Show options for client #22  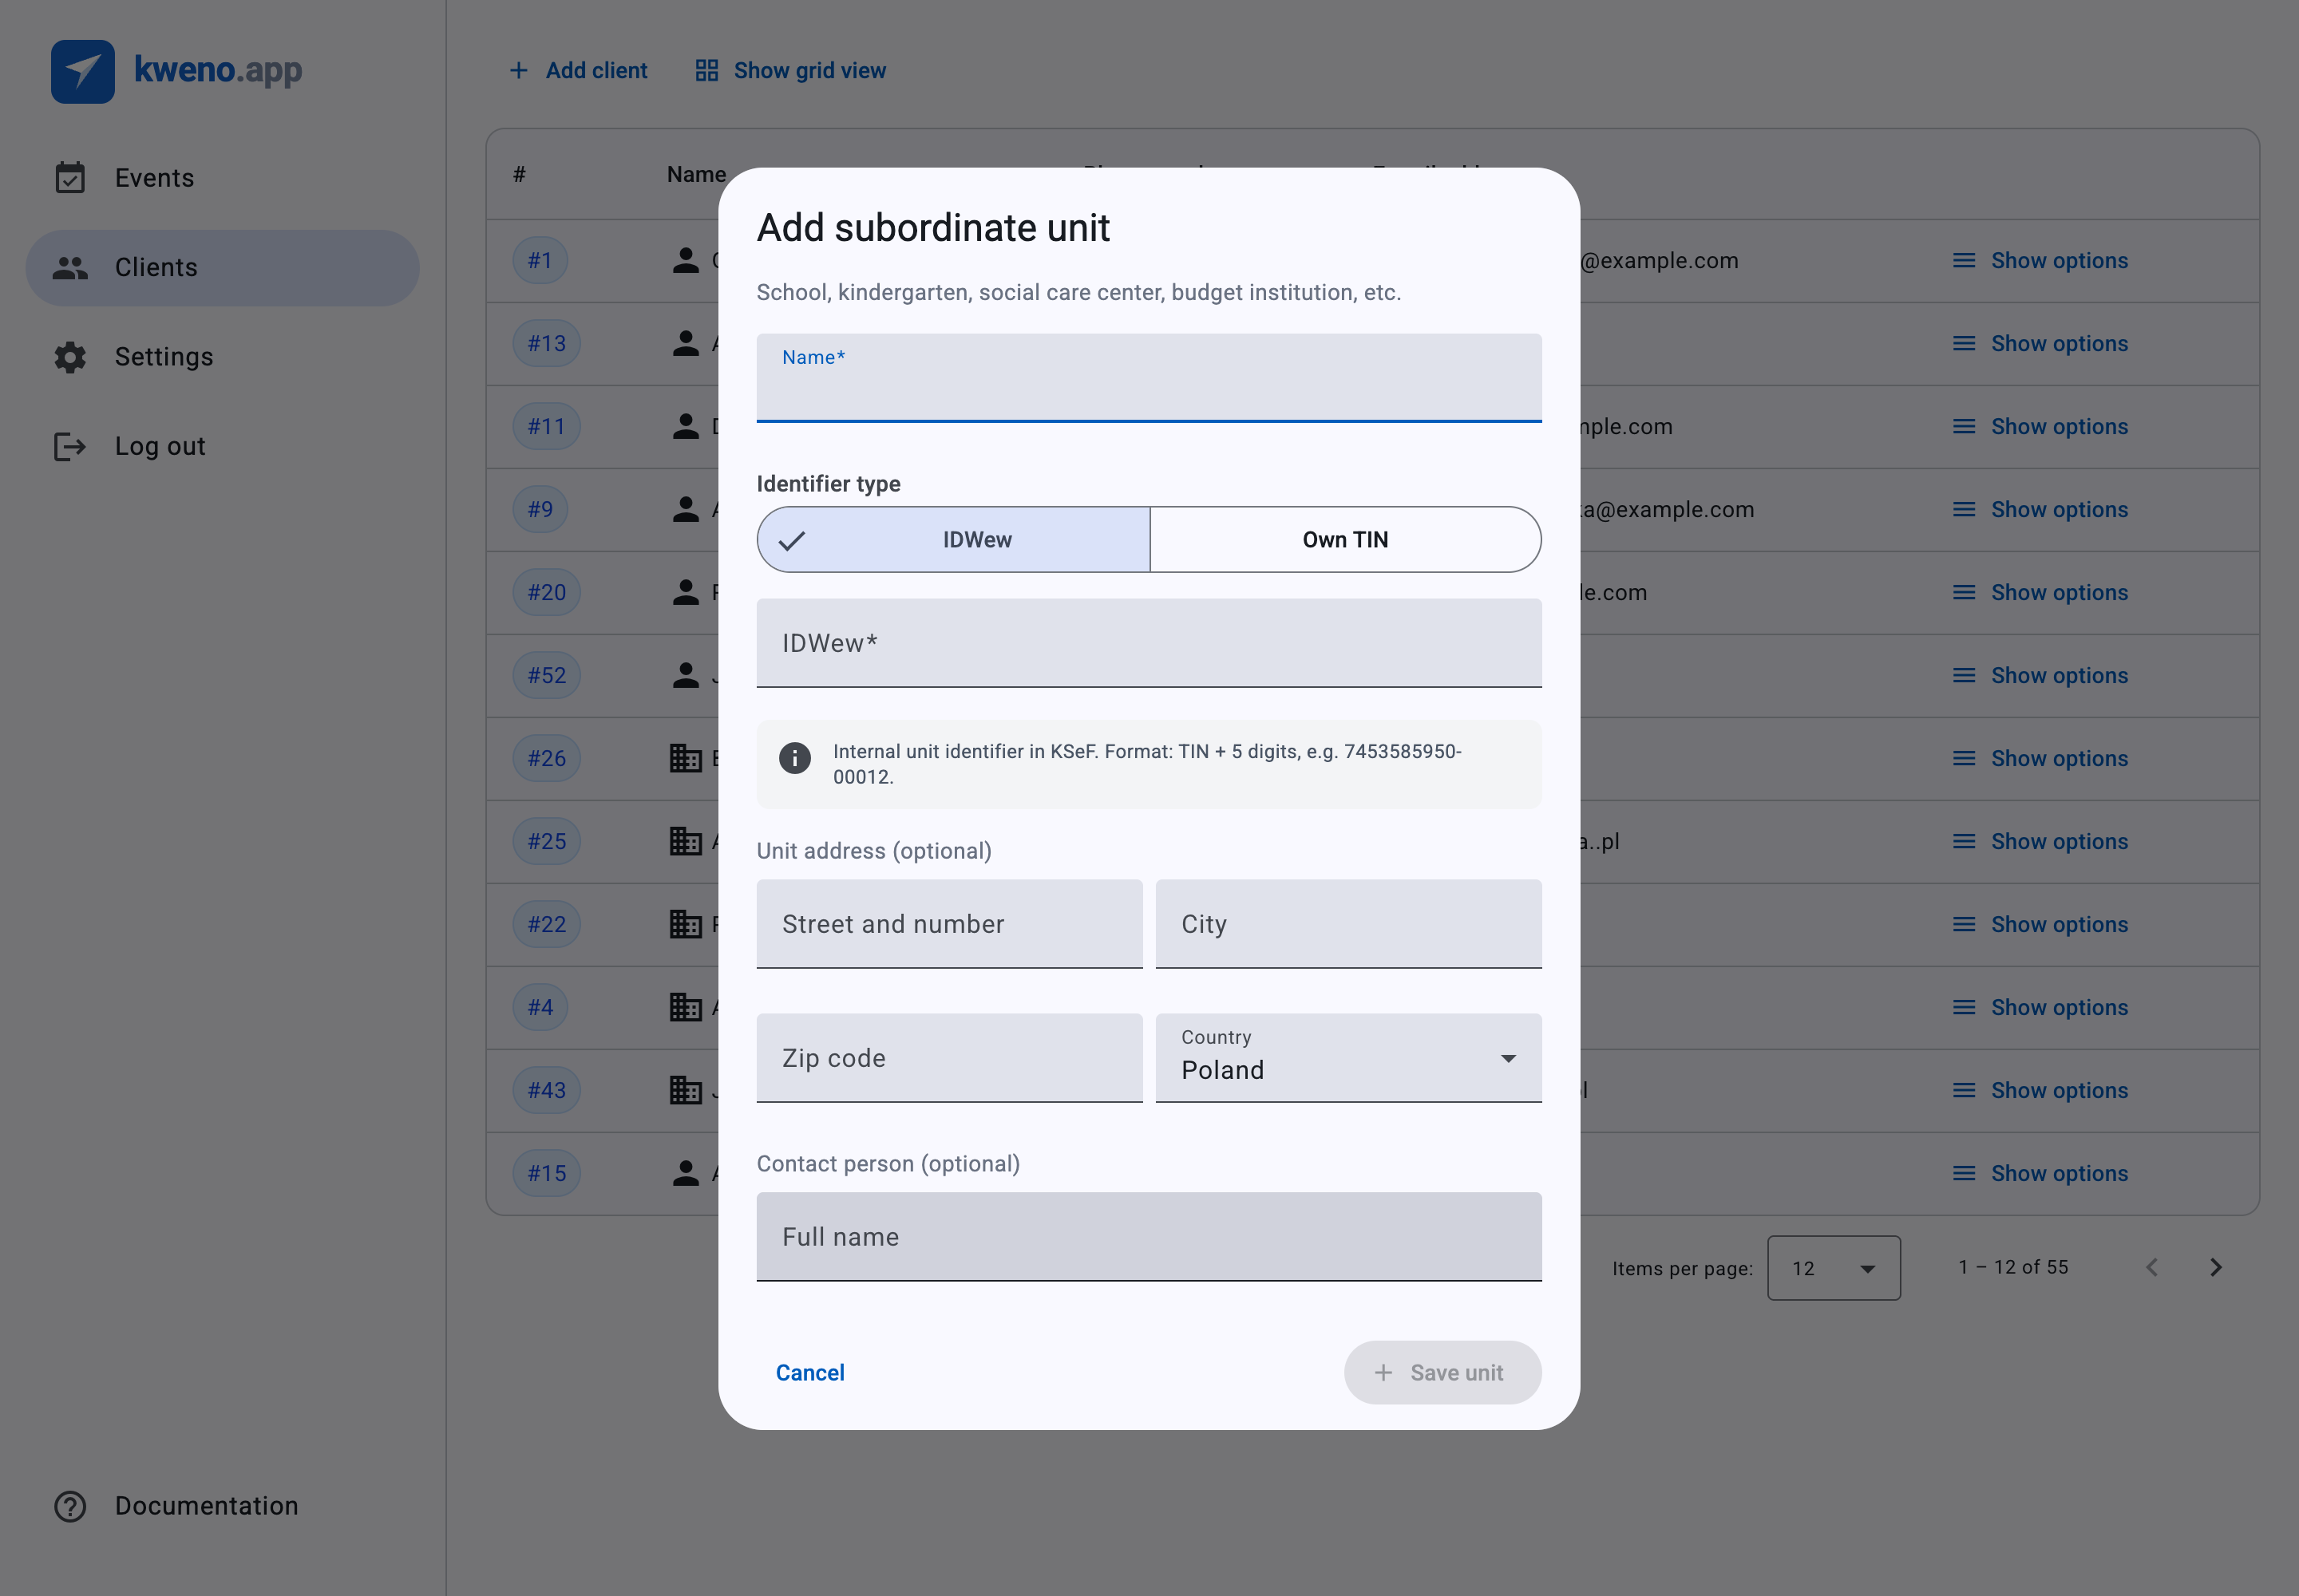(x=2041, y=924)
